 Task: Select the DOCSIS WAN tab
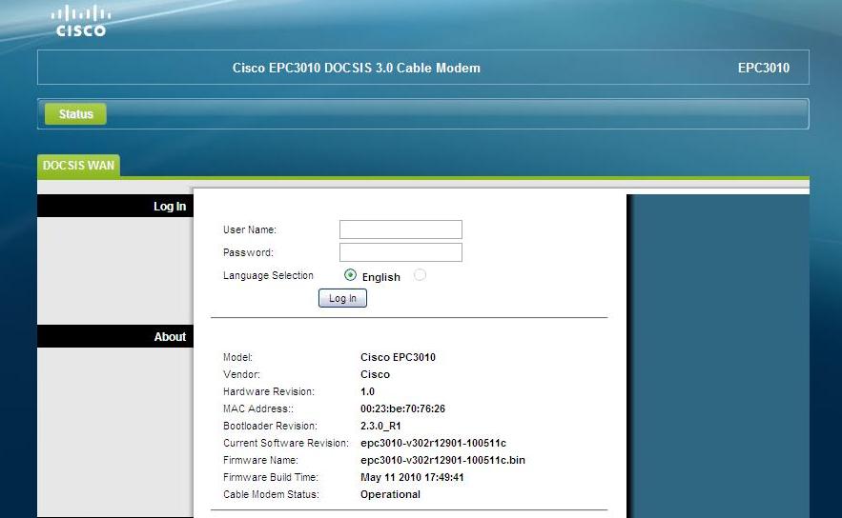tap(78, 166)
